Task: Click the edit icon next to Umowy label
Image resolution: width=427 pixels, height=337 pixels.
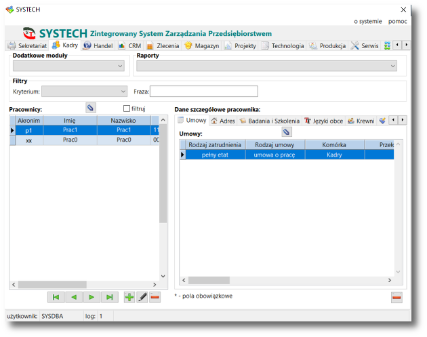Action: click(287, 132)
